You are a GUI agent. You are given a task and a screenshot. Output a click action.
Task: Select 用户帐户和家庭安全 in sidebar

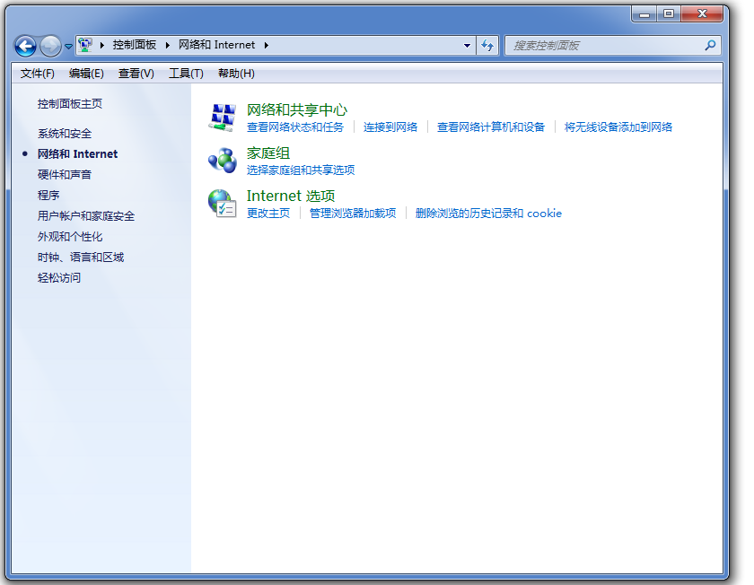click(x=86, y=216)
